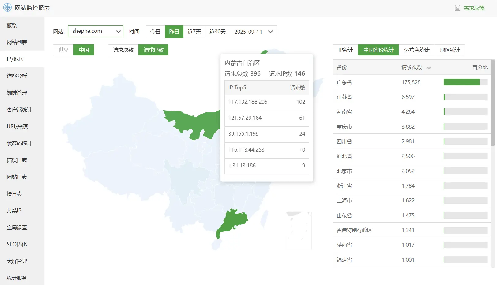Click IP address 117.132.188.205 in Top5 list
The width and height of the screenshot is (497, 285).
click(x=248, y=102)
